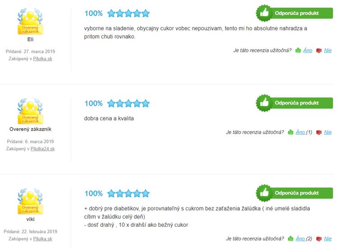This screenshot has width=338, height=248.
Task: Click green thumbs-up icon on viki's review
Action: [291, 239]
